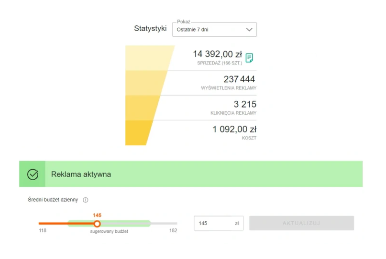This screenshot has width=386, height=259.
Task: Click the "Reklama aktywna" status text
Action: pyautogui.click(x=81, y=174)
